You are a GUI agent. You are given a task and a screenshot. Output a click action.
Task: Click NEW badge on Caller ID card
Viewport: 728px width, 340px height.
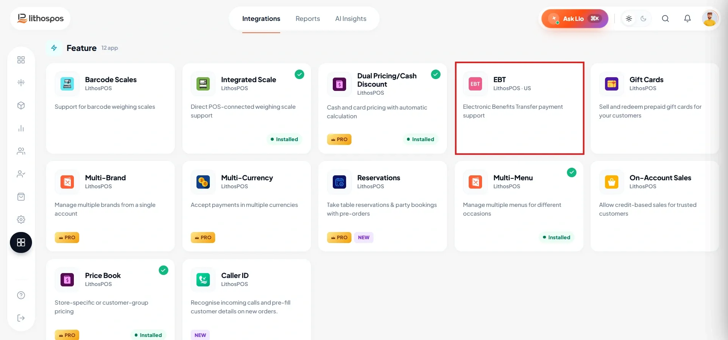point(200,335)
